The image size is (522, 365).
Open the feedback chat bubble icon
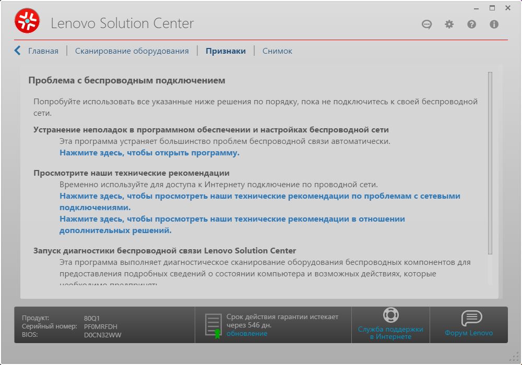[x=426, y=25]
